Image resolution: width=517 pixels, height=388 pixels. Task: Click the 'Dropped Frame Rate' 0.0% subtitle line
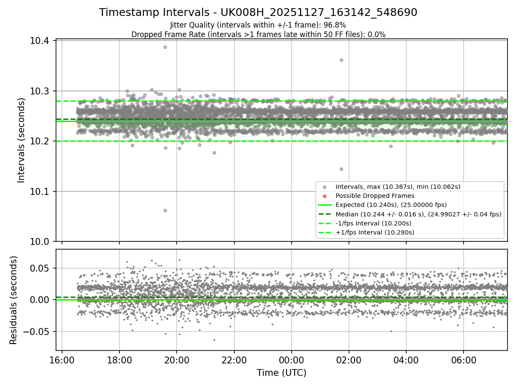(x=258, y=34)
